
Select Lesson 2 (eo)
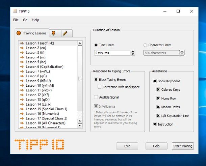coord(48,48)
